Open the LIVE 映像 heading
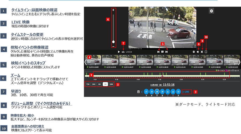This screenshot has height=134, width=241. pyautogui.click(x=21, y=22)
